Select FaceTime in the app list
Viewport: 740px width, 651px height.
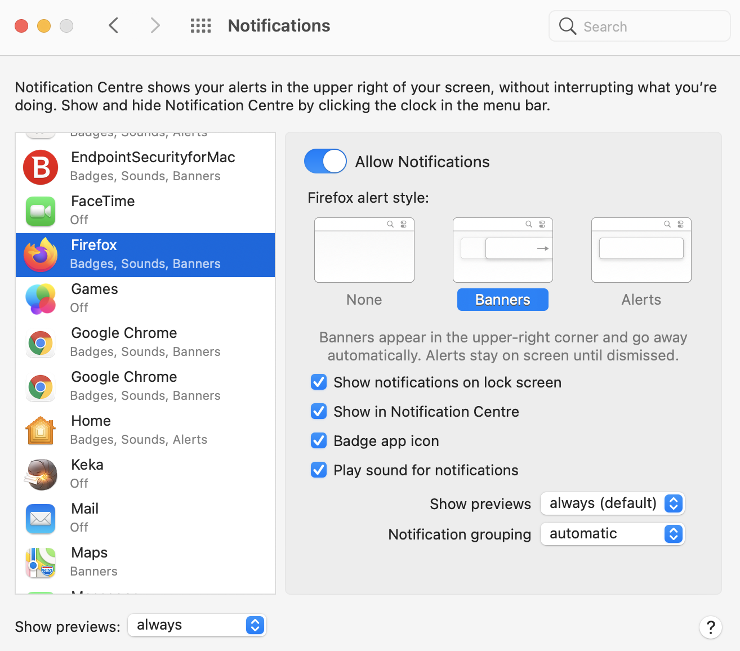(145, 211)
